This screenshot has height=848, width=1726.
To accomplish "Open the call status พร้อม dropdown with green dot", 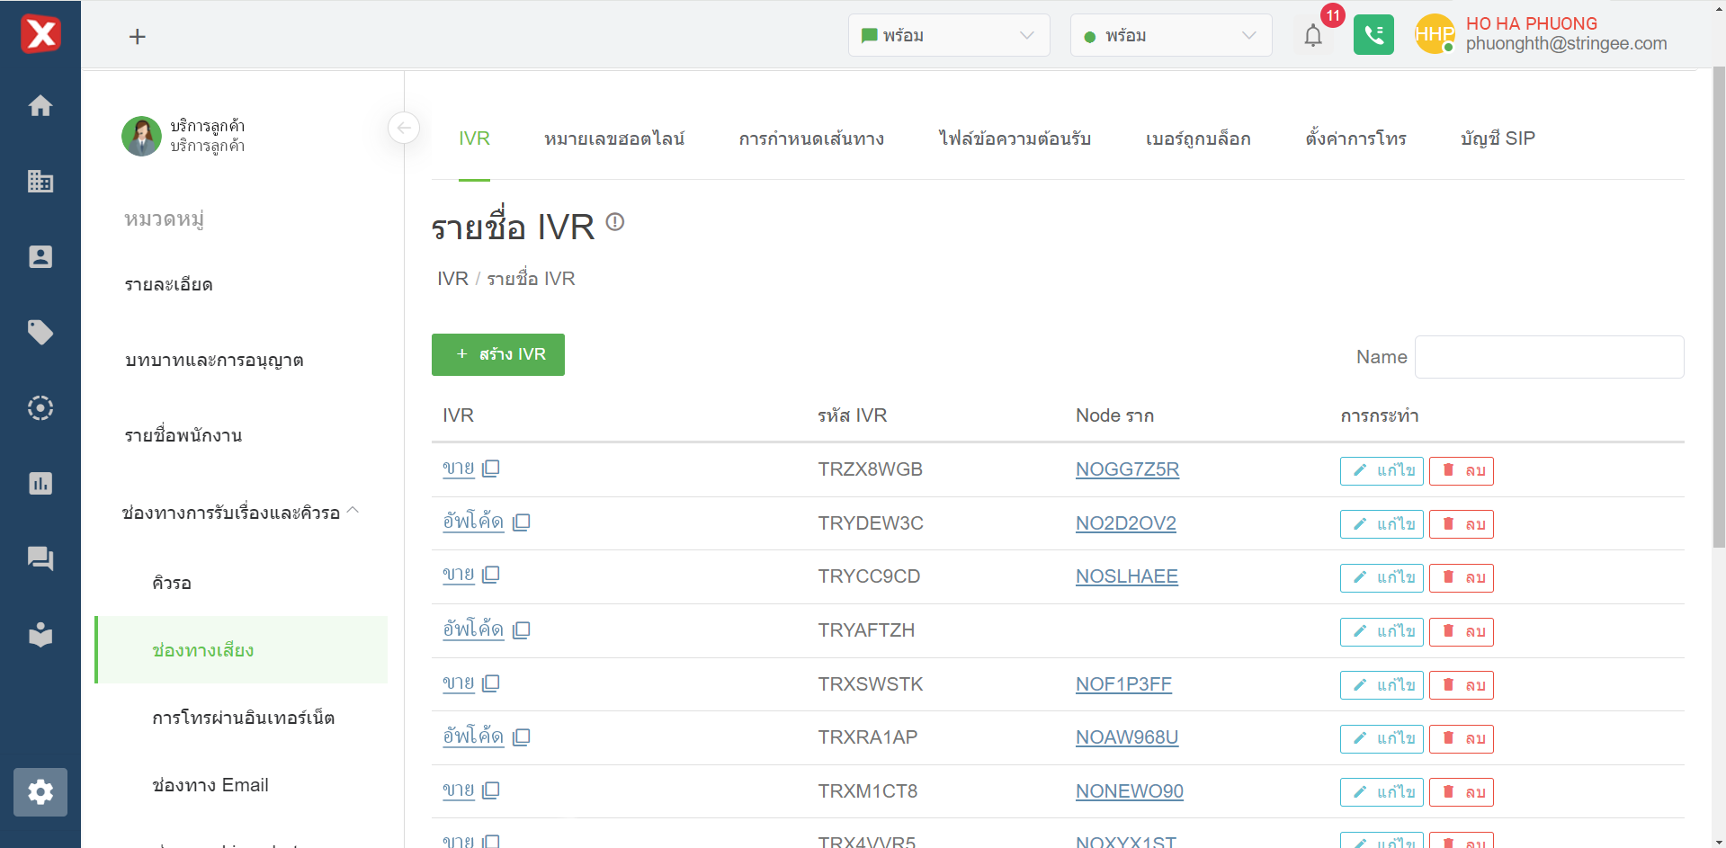I will [1170, 36].
